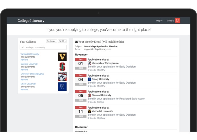
Task: Open the Fall '15 term dropdown
Action: click(x=62, y=41)
